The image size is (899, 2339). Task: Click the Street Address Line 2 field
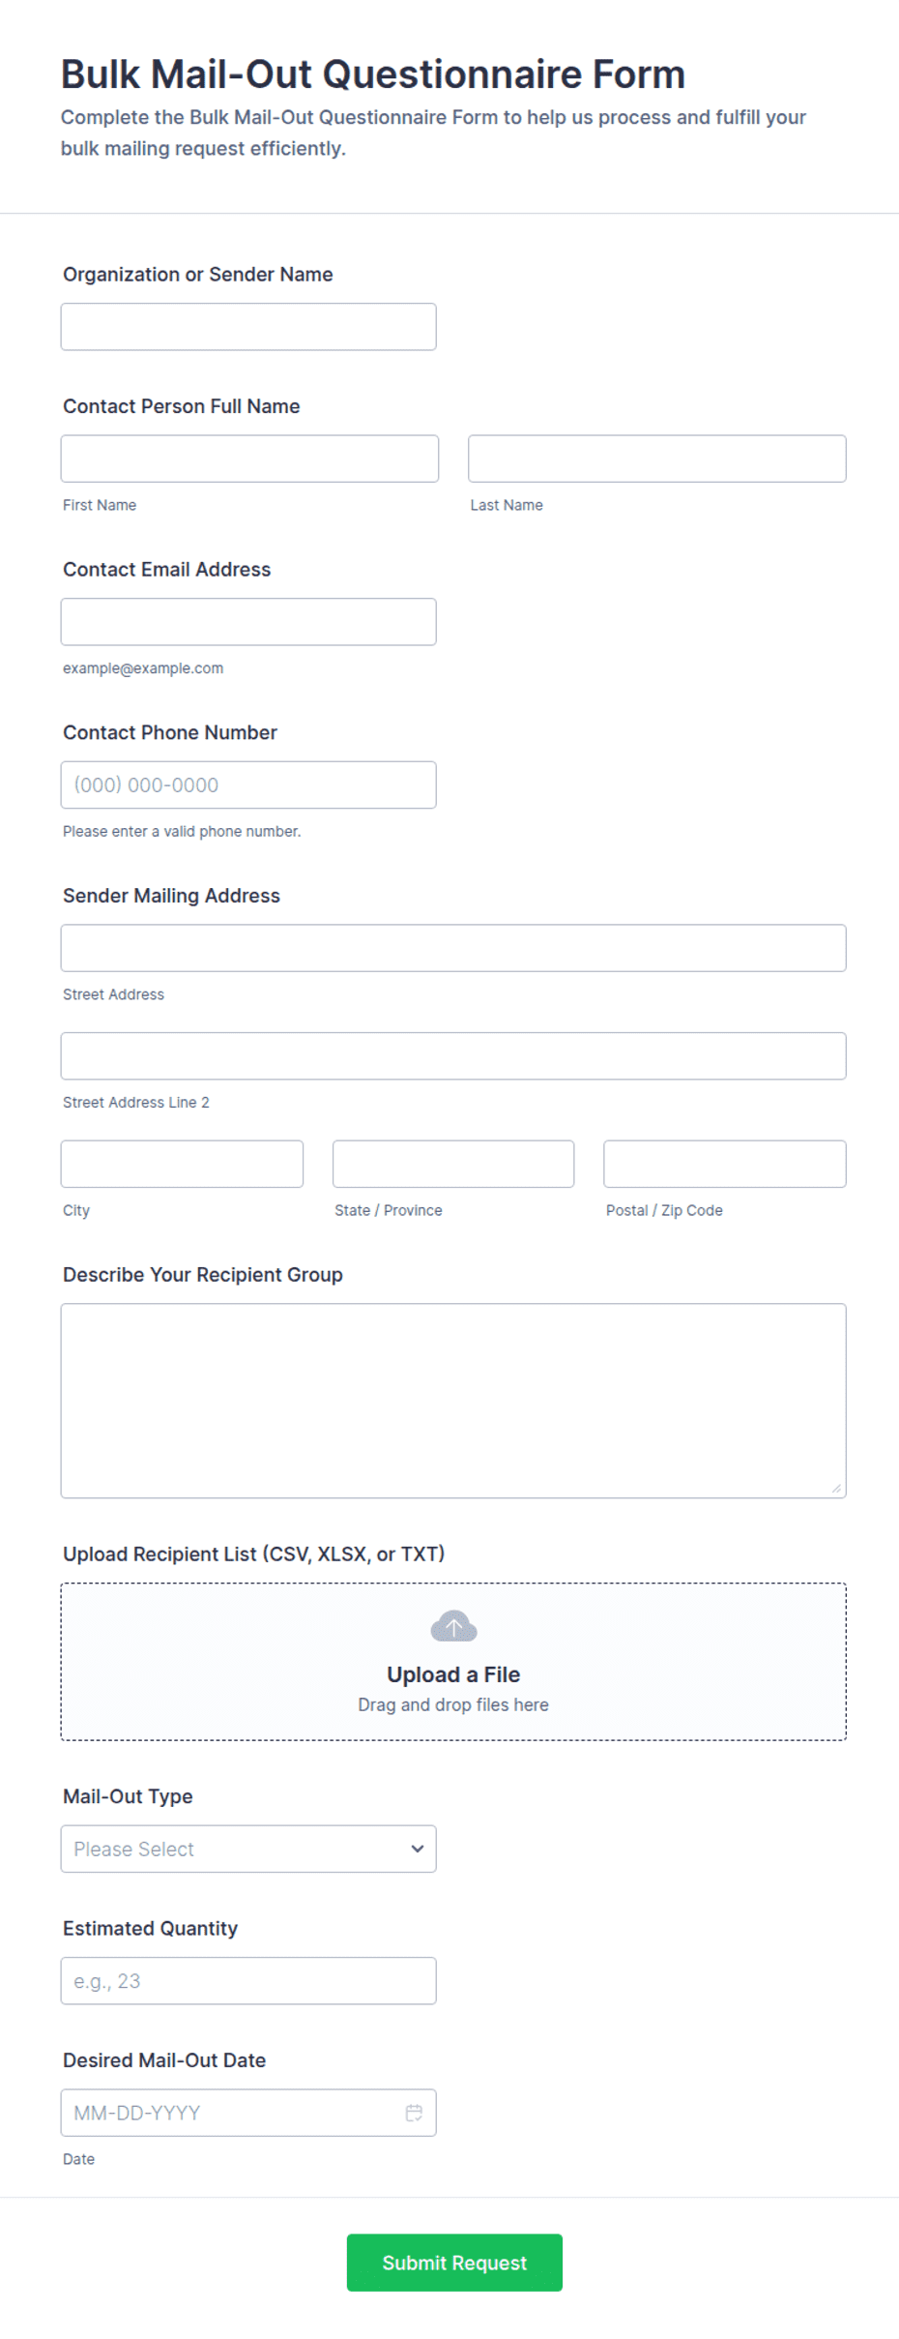[453, 1056]
